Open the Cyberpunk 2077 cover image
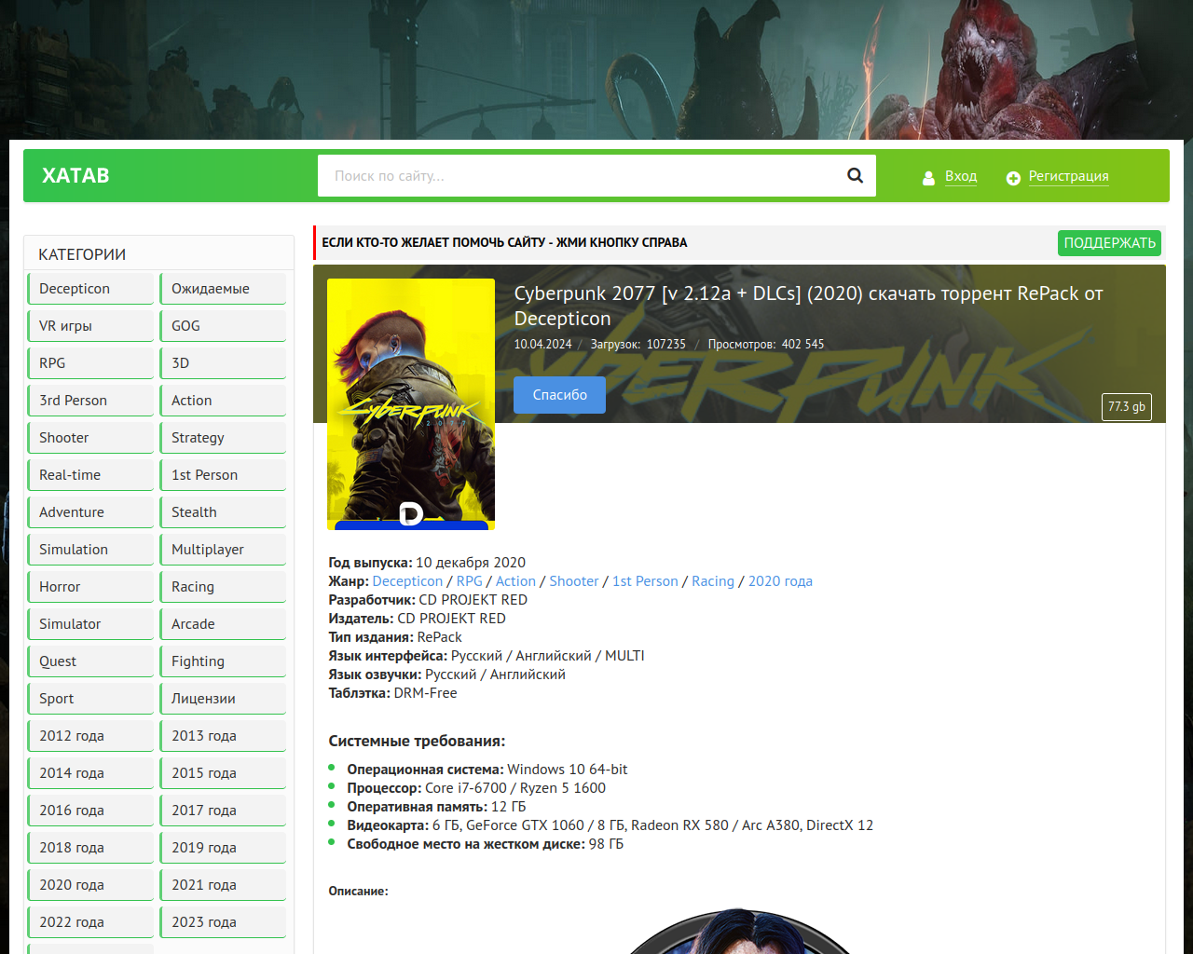Viewport: 1193px width, 954px height. pyautogui.click(x=411, y=404)
